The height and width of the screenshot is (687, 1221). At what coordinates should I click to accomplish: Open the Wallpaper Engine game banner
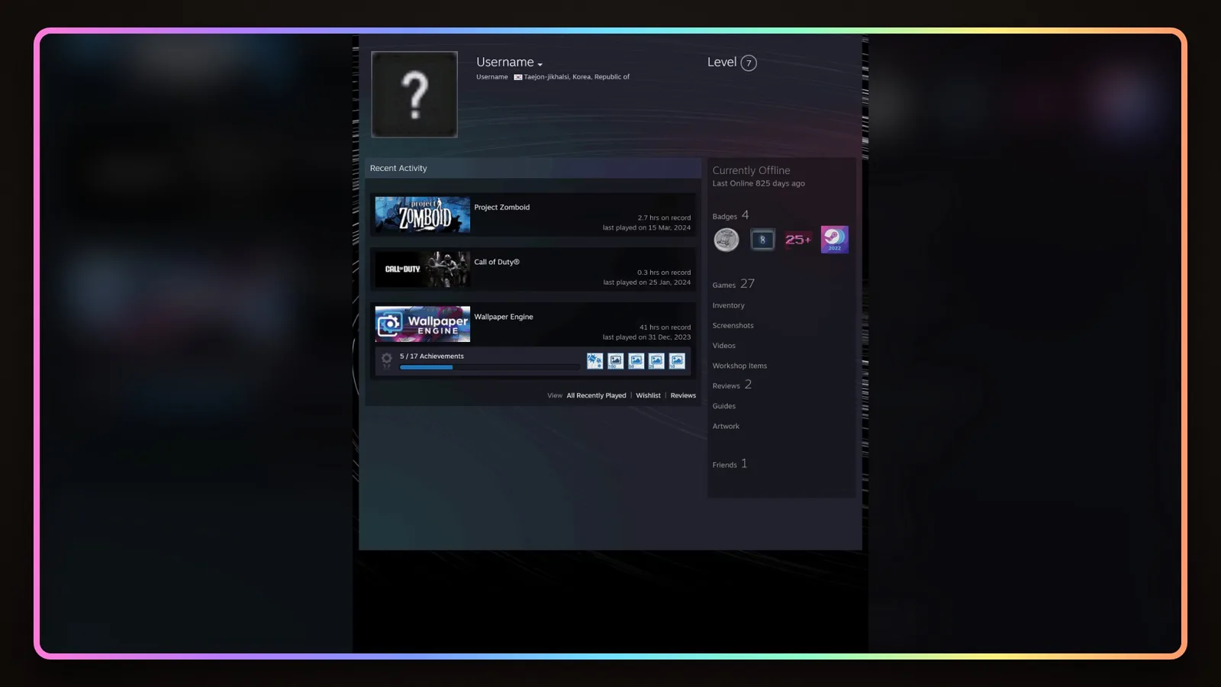[x=423, y=324]
